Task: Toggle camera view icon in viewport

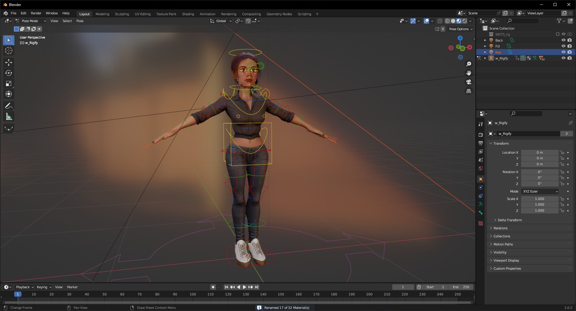Action: [469, 82]
